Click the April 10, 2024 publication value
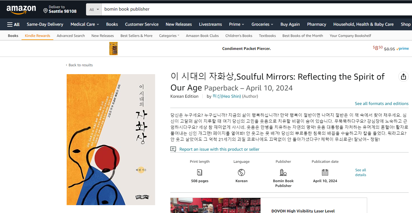Screen dimensions: 412x213 point(325,181)
